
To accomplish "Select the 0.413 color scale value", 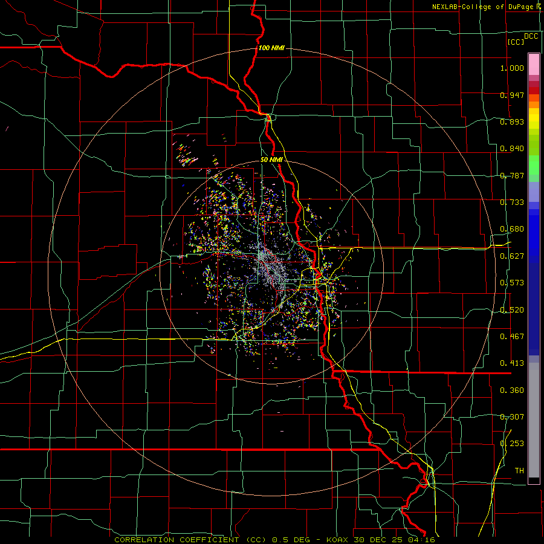I will [512, 363].
